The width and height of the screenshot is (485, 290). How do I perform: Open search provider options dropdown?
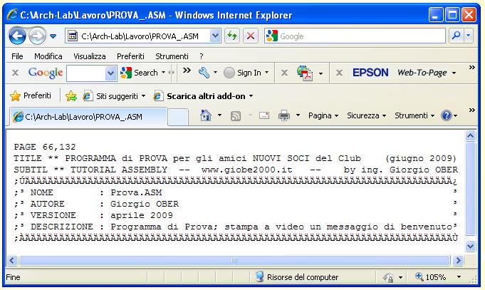coord(469,36)
